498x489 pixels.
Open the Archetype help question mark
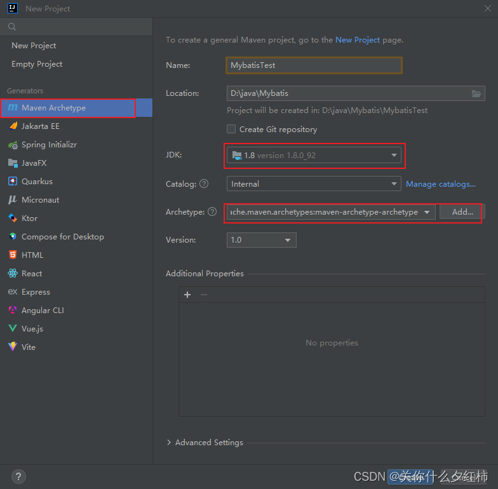[212, 212]
